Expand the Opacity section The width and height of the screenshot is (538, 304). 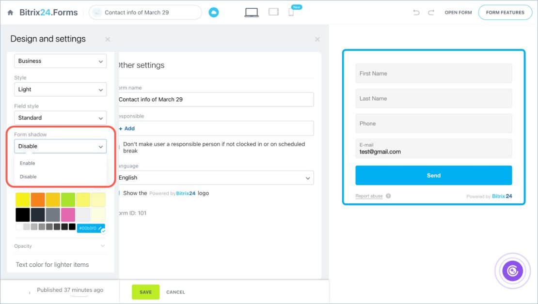coord(60,246)
